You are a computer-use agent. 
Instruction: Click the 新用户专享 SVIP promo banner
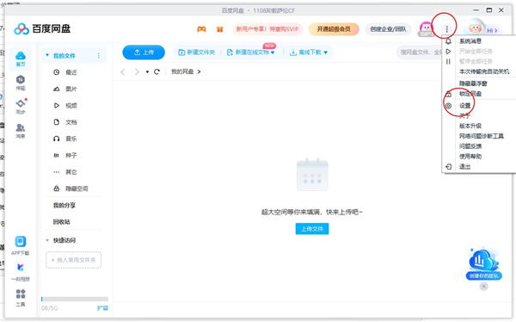(267, 29)
